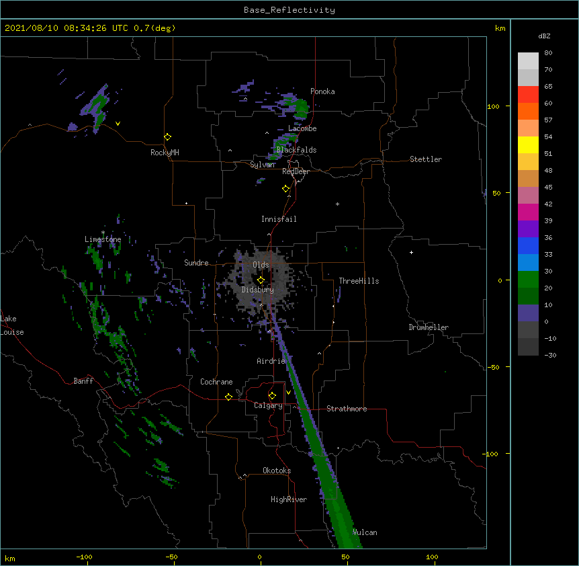Click the Stettler city label

[426, 159]
